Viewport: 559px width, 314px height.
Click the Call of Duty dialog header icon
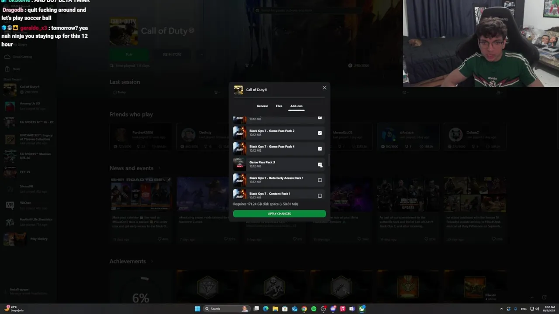238,90
